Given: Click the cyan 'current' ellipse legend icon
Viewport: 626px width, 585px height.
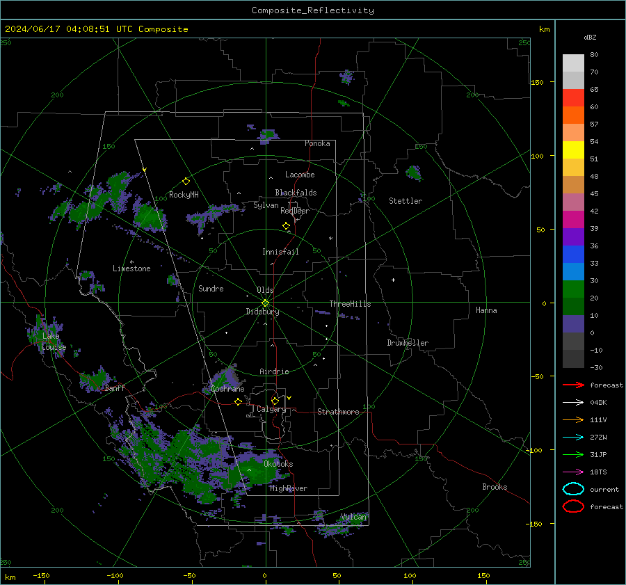Looking at the screenshot, I should pyautogui.click(x=573, y=489).
